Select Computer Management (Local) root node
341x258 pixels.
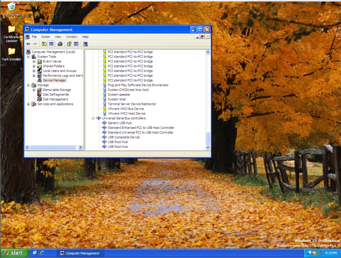(x=54, y=52)
